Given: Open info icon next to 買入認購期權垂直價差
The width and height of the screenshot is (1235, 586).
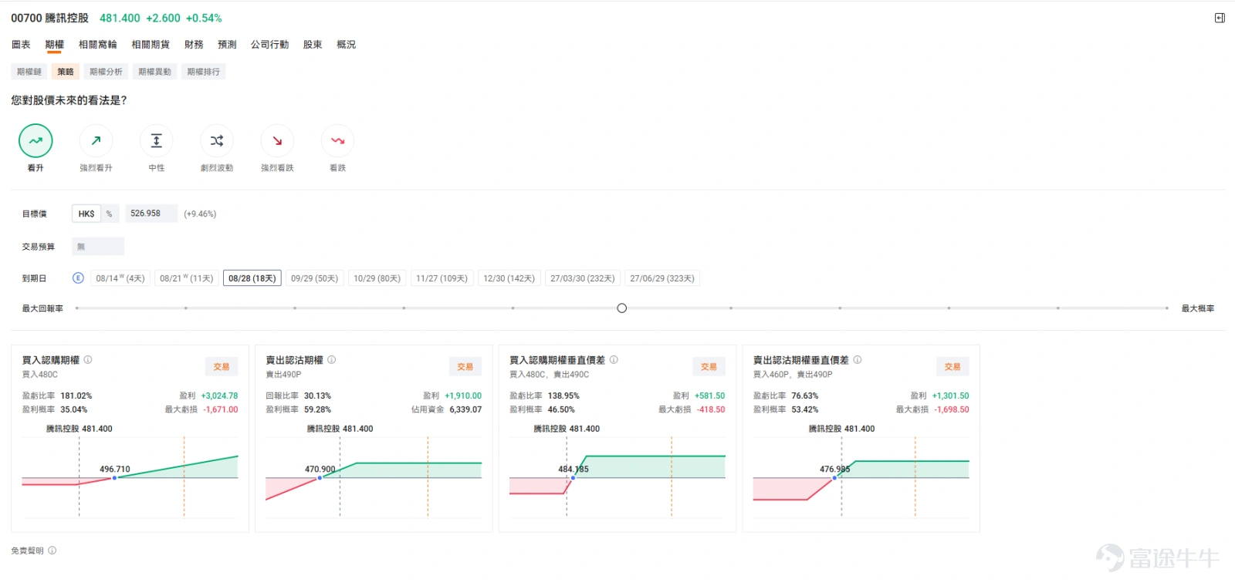Looking at the screenshot, I should tap(614, 360).
